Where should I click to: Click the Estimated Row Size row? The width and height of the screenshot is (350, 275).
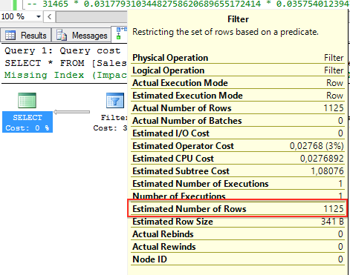tap(238, 222)
